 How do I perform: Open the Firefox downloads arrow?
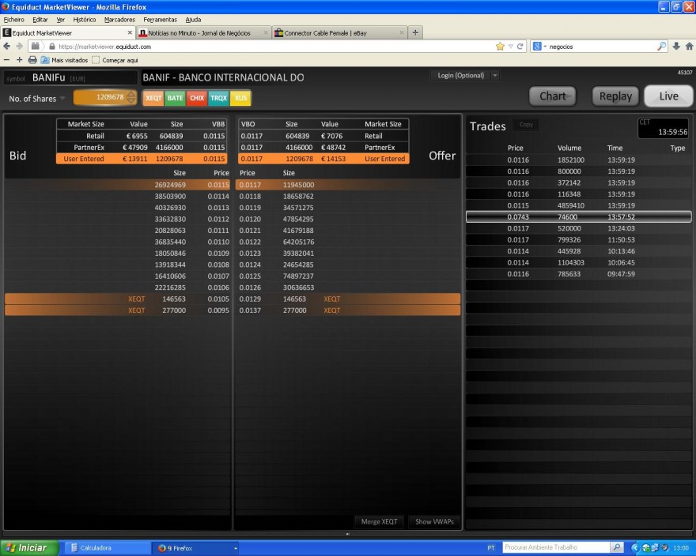click(676, 46)
